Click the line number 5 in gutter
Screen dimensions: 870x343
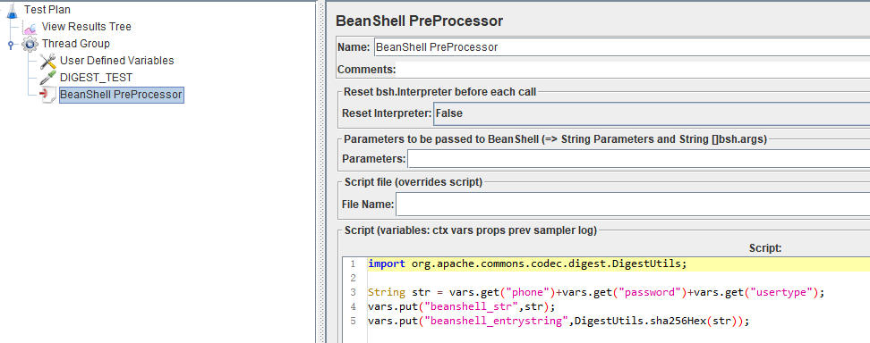[x=354, y=322]
